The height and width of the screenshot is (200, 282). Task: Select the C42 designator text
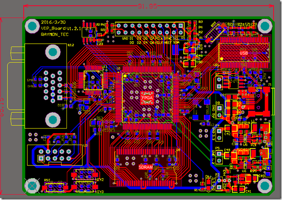coord(228,134)
